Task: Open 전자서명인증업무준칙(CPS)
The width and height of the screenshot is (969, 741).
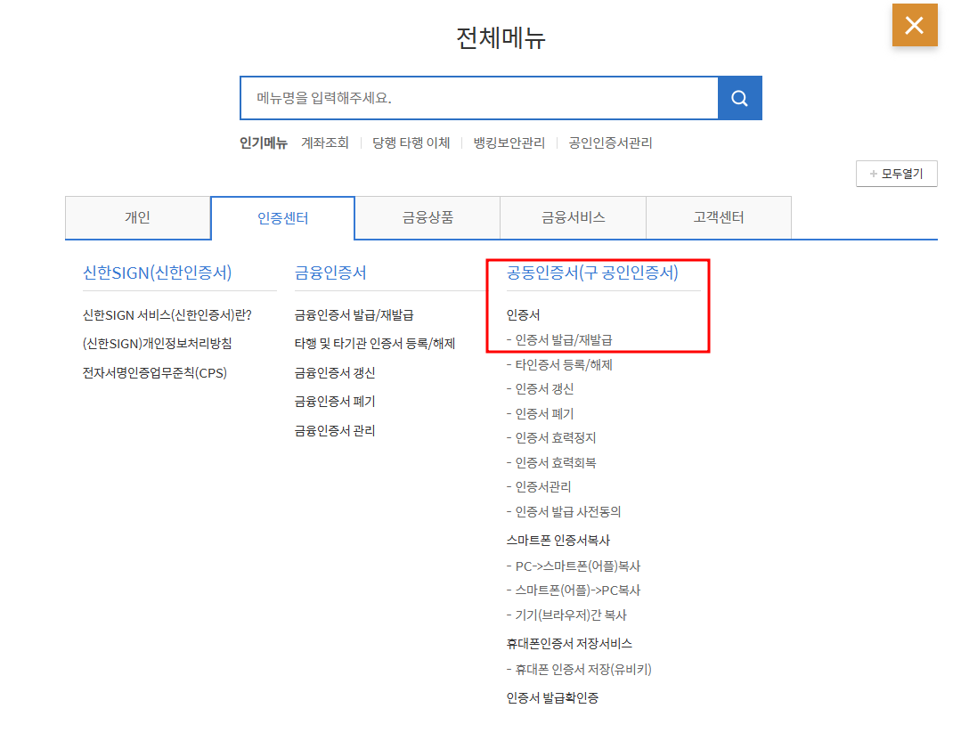Action: [x=155, y=372]
